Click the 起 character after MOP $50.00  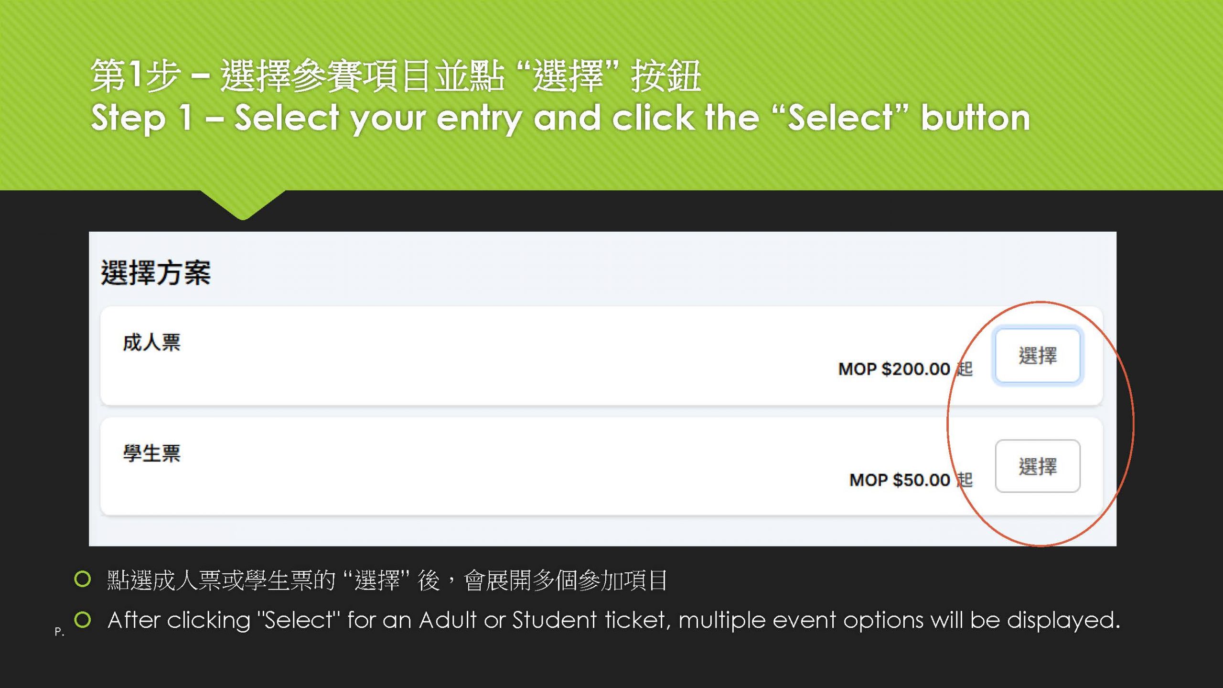click(965, 480)
